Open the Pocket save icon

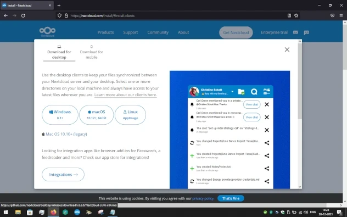tap(332, 15)
